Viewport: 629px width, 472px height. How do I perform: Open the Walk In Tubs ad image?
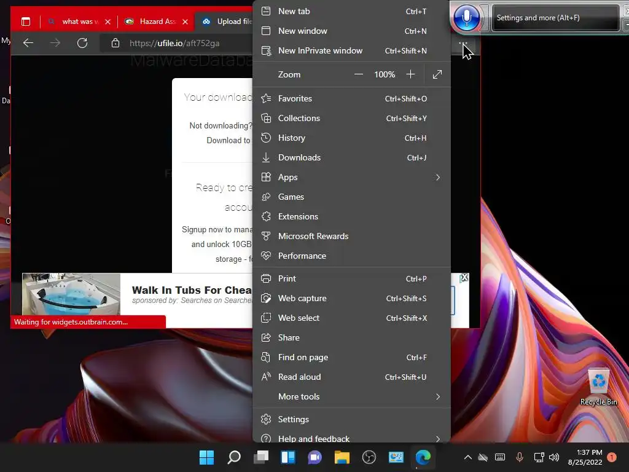(x=71, y=294)
